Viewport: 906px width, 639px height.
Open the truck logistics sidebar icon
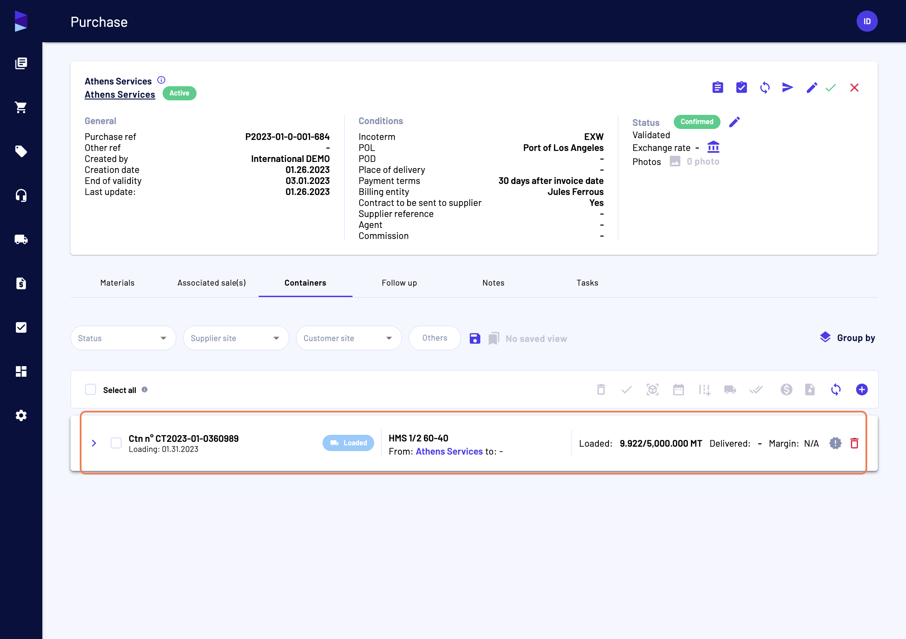tap(21, 239)
